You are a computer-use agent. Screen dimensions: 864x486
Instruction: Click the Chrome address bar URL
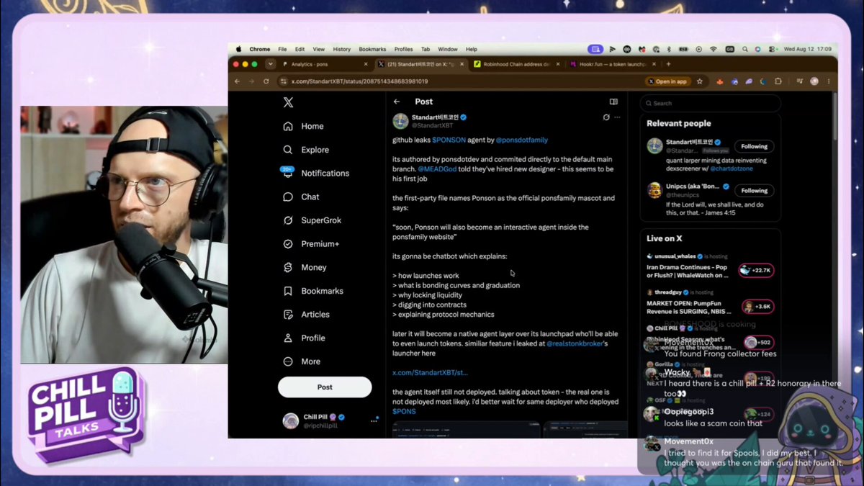pos(359,81)
